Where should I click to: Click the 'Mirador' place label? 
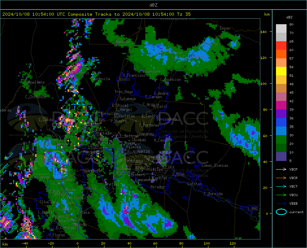[x=157, y=187]
